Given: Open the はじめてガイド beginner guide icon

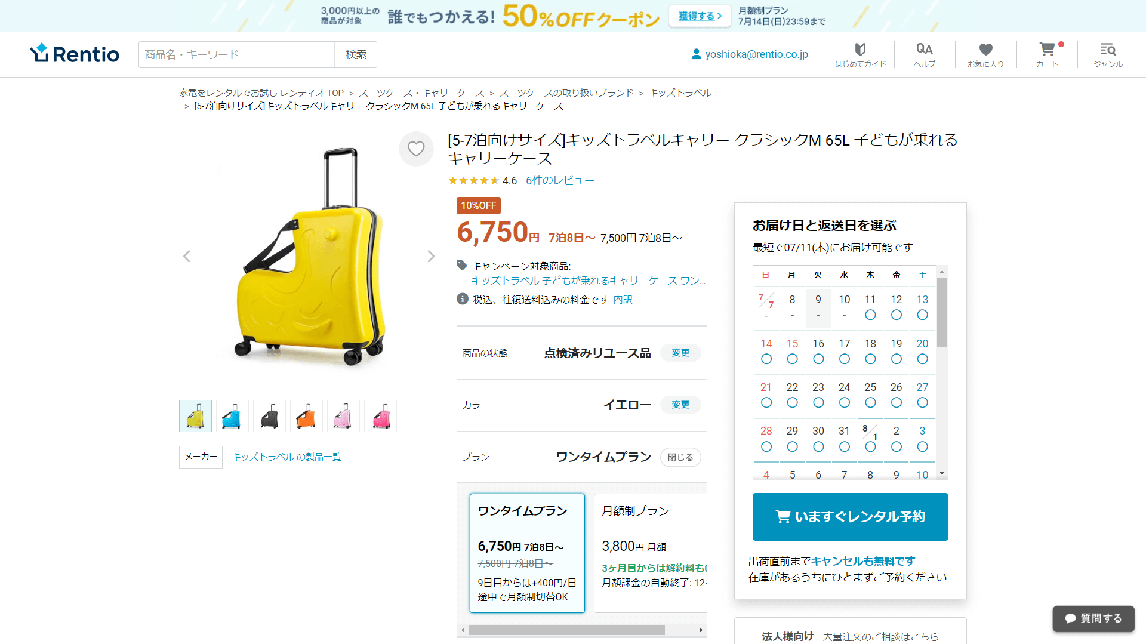Looking at the screenshot, I should click(860, 54).
